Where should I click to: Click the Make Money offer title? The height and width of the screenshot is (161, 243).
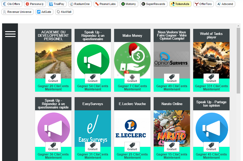tap(132, 35)
